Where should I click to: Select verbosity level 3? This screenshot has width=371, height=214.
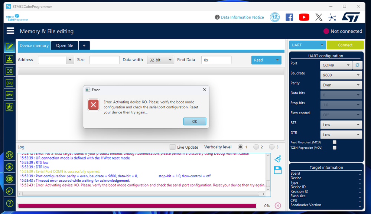coord(271,147)
